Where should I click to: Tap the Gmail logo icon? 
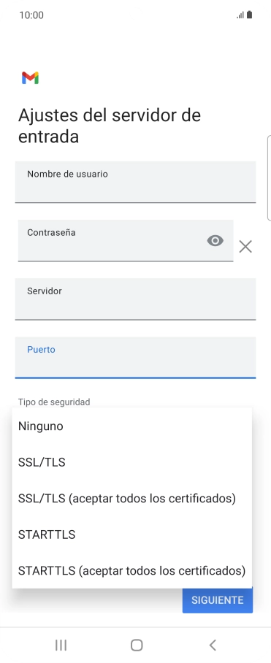pyautogui.click(x=31, y=78)
